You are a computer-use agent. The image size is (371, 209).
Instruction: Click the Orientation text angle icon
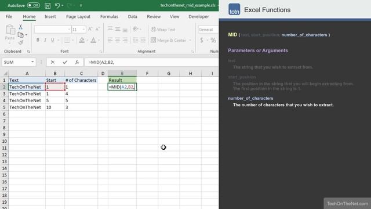pyautogui.click(x=136, y=29)
